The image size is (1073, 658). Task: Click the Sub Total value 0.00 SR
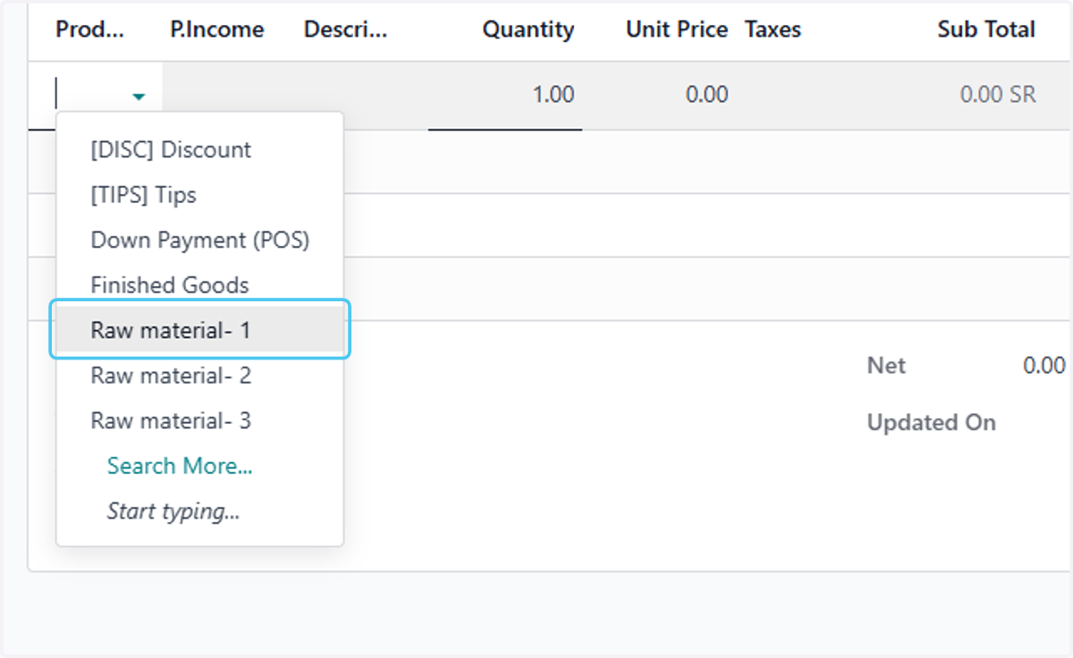[998, 95]
